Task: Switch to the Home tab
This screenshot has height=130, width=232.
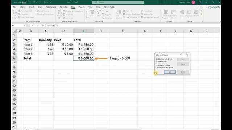Action: (x=23, y=7)
